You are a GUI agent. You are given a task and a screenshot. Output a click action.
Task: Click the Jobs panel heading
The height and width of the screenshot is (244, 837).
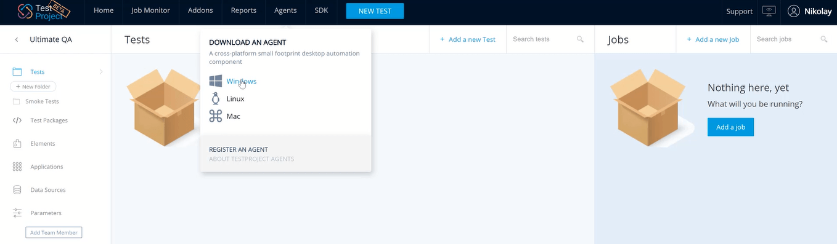click(618, 39)
